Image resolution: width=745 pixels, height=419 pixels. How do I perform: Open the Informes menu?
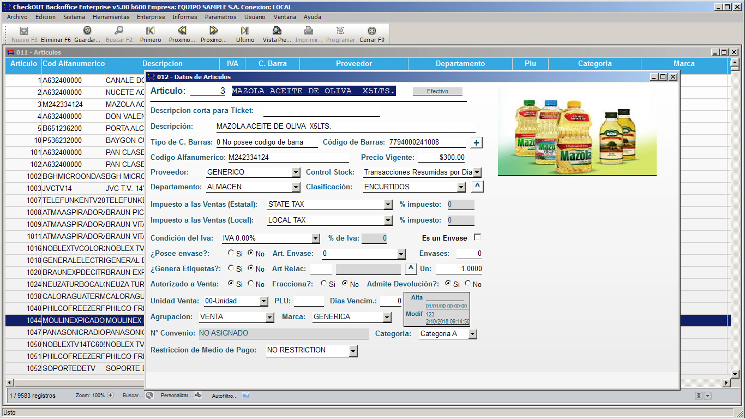(185, 17)
